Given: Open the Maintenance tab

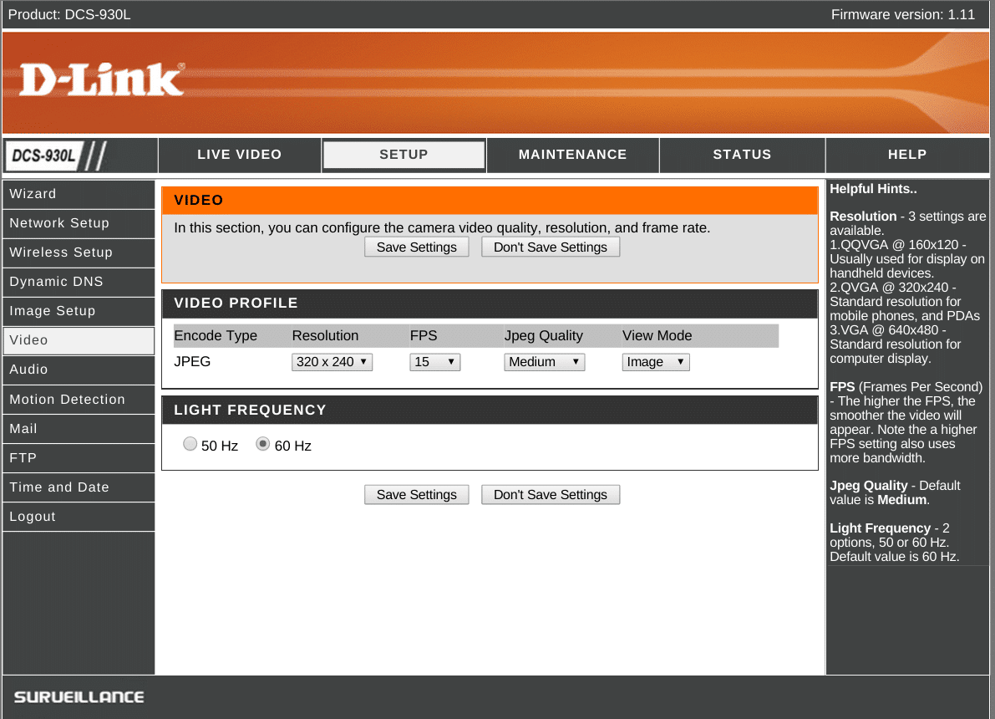Looking at the screenshot, I should [x=572, y=155].
